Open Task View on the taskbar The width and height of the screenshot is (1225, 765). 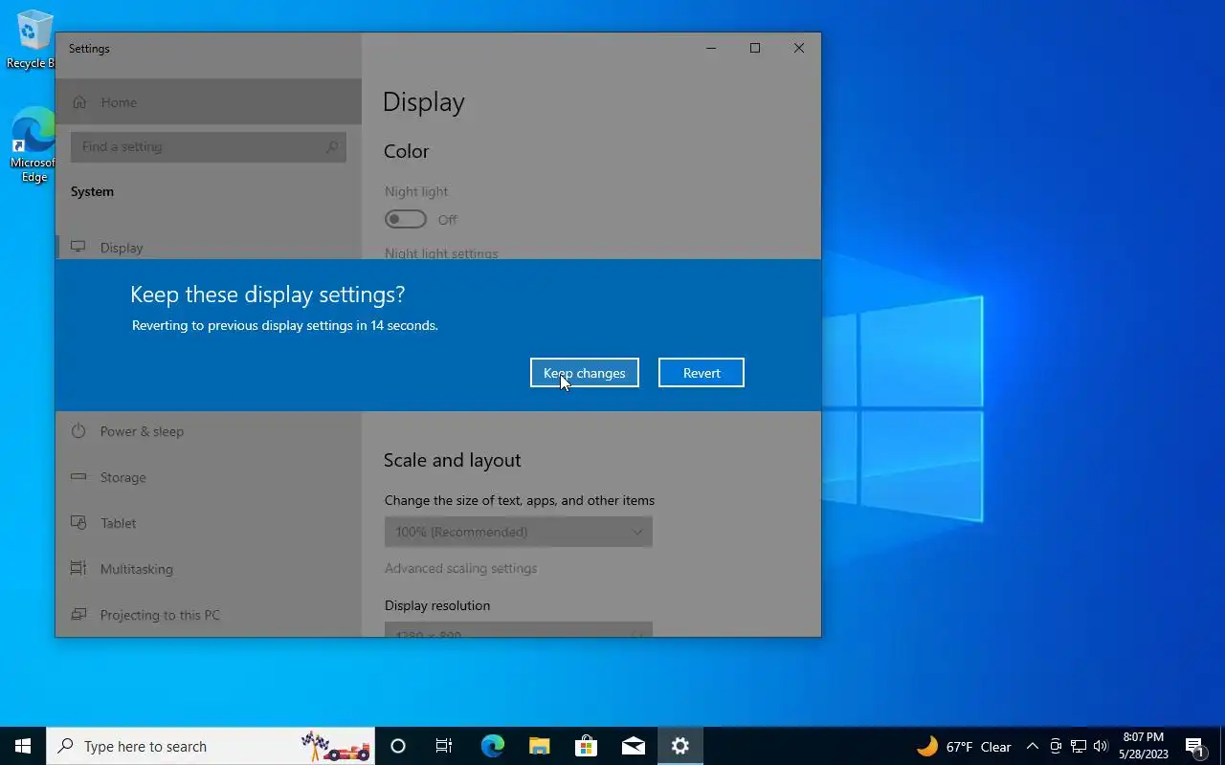click(x=444, y=746)
